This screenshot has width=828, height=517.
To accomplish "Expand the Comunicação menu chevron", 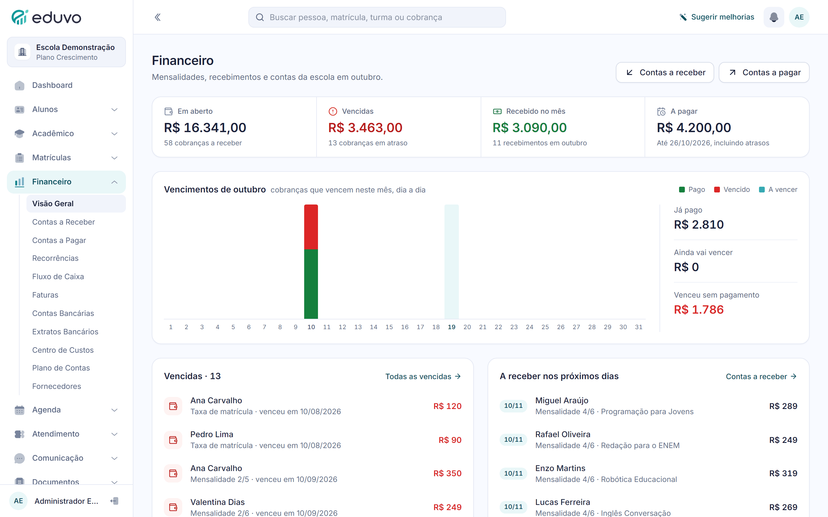I will [114, 458].
